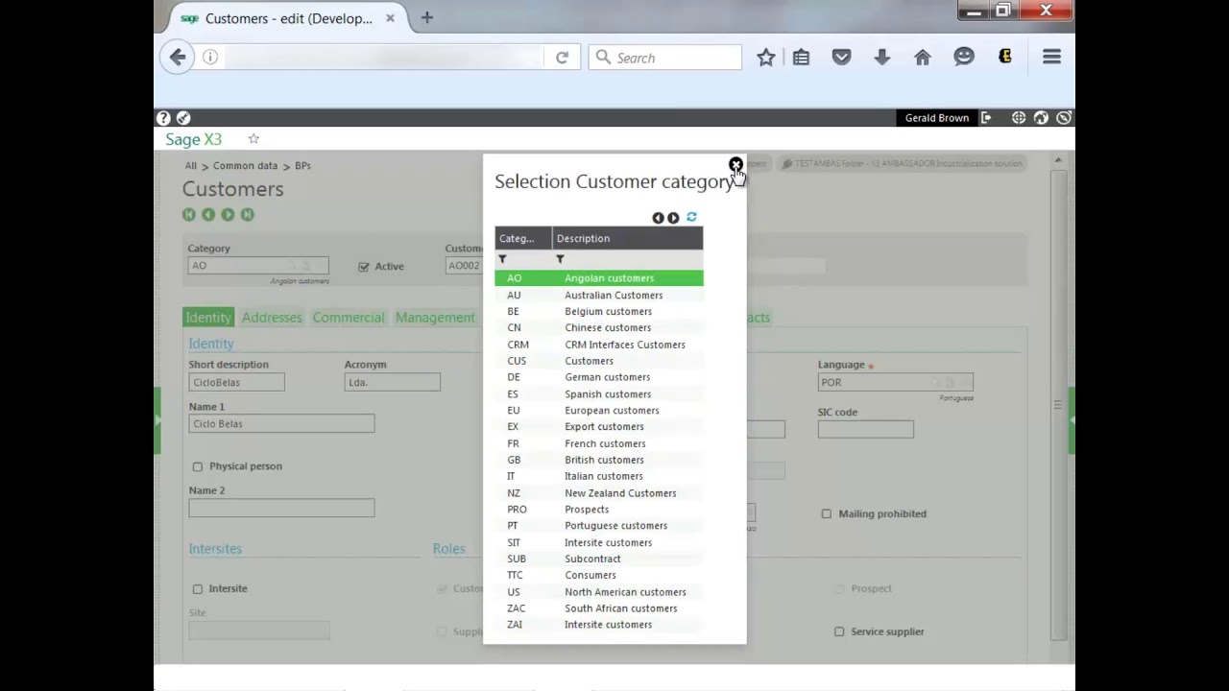This screenshot has width=1229, height=691.
Task: Close the Customers - edit browser tab
Action: pos(390,17)
